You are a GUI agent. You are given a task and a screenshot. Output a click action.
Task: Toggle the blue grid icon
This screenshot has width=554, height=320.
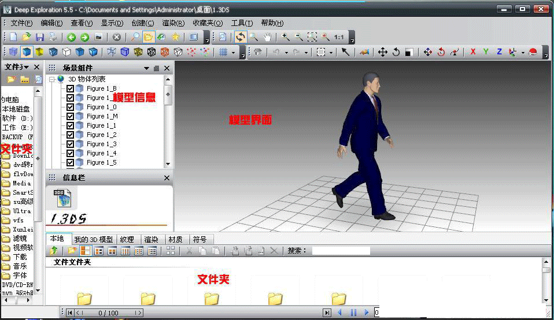[x=223, y=52]
